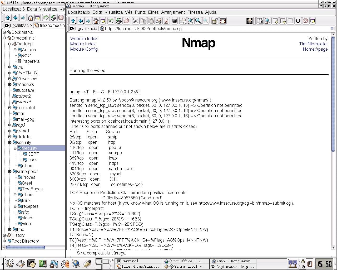Click the animated gear wheel icon
Image resolution: width=337 pixels, height=270 pixels.
[x=249, y=21]
